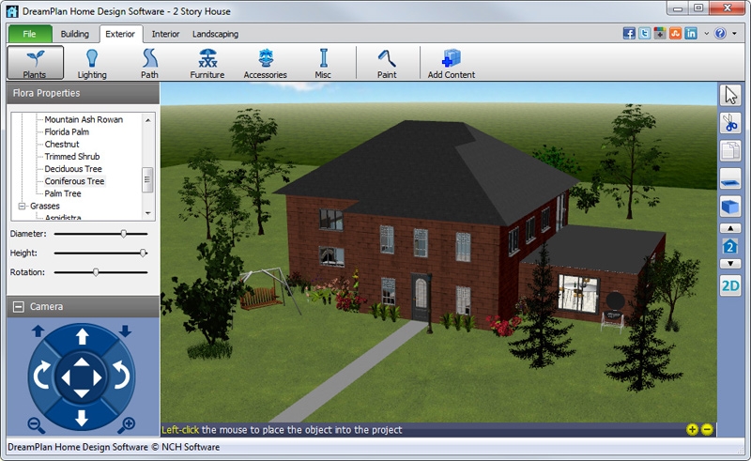
Task: Open the Lighting tool
Action: pos(92,63)
